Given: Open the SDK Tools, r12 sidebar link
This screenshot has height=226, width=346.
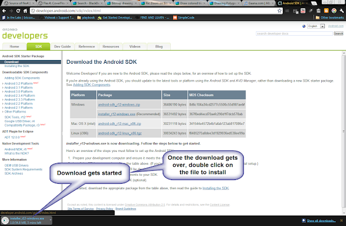Looking at the screenshot, I should (15, 117).
